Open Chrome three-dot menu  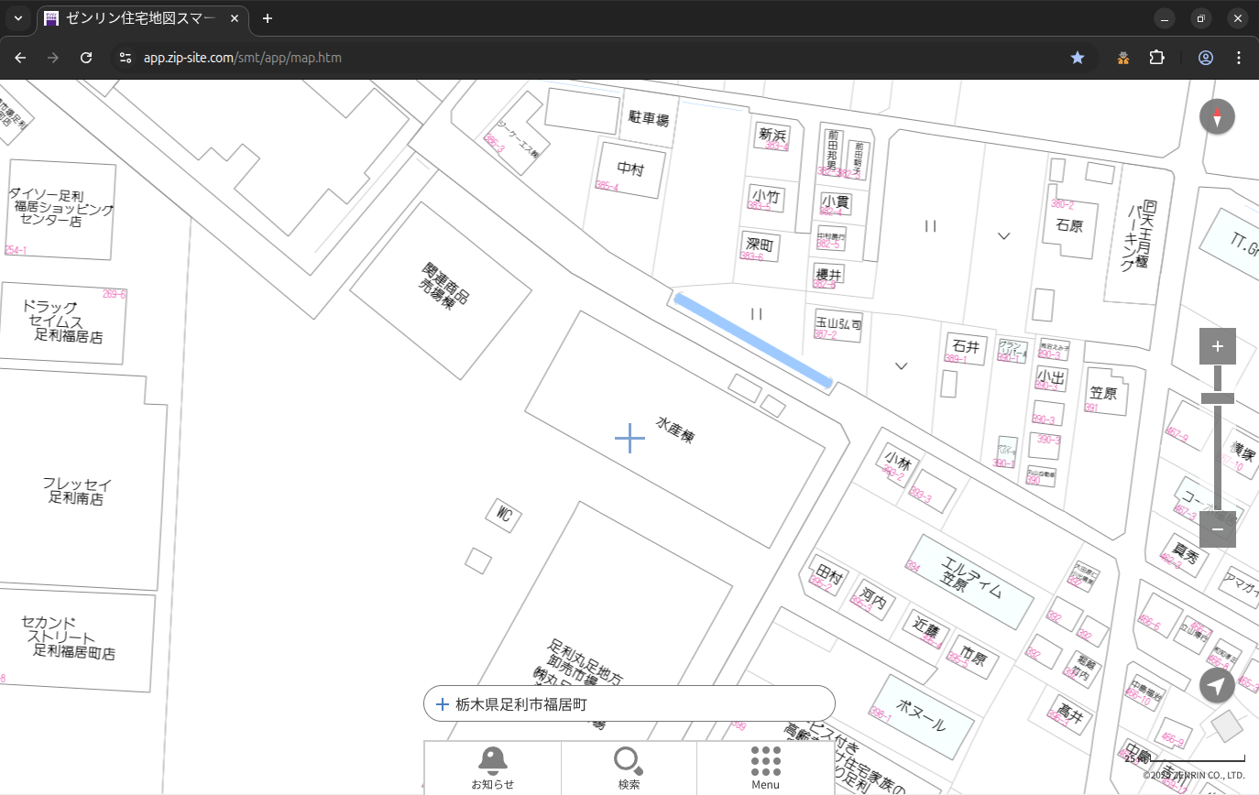pyautogui.click(x=1240, y=58)
